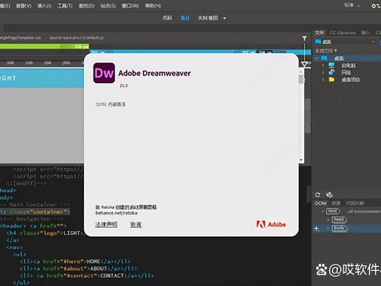The height and width of the screenshot is (286, 381).
Task: Open the 插入(I) menu
Action: pyautogui.click(x=44, y=6)
